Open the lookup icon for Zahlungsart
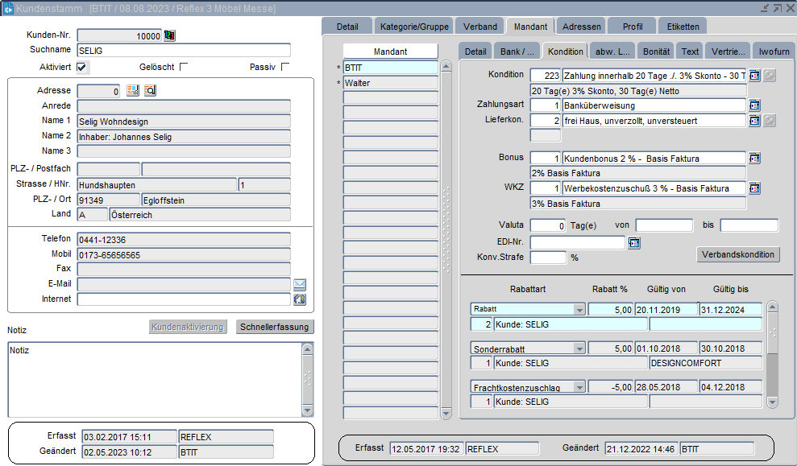 point(754,105)
